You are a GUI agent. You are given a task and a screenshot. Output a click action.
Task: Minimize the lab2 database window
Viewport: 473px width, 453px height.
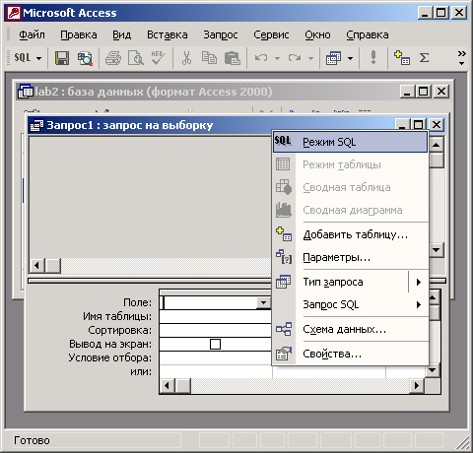[x=407, y=92]
